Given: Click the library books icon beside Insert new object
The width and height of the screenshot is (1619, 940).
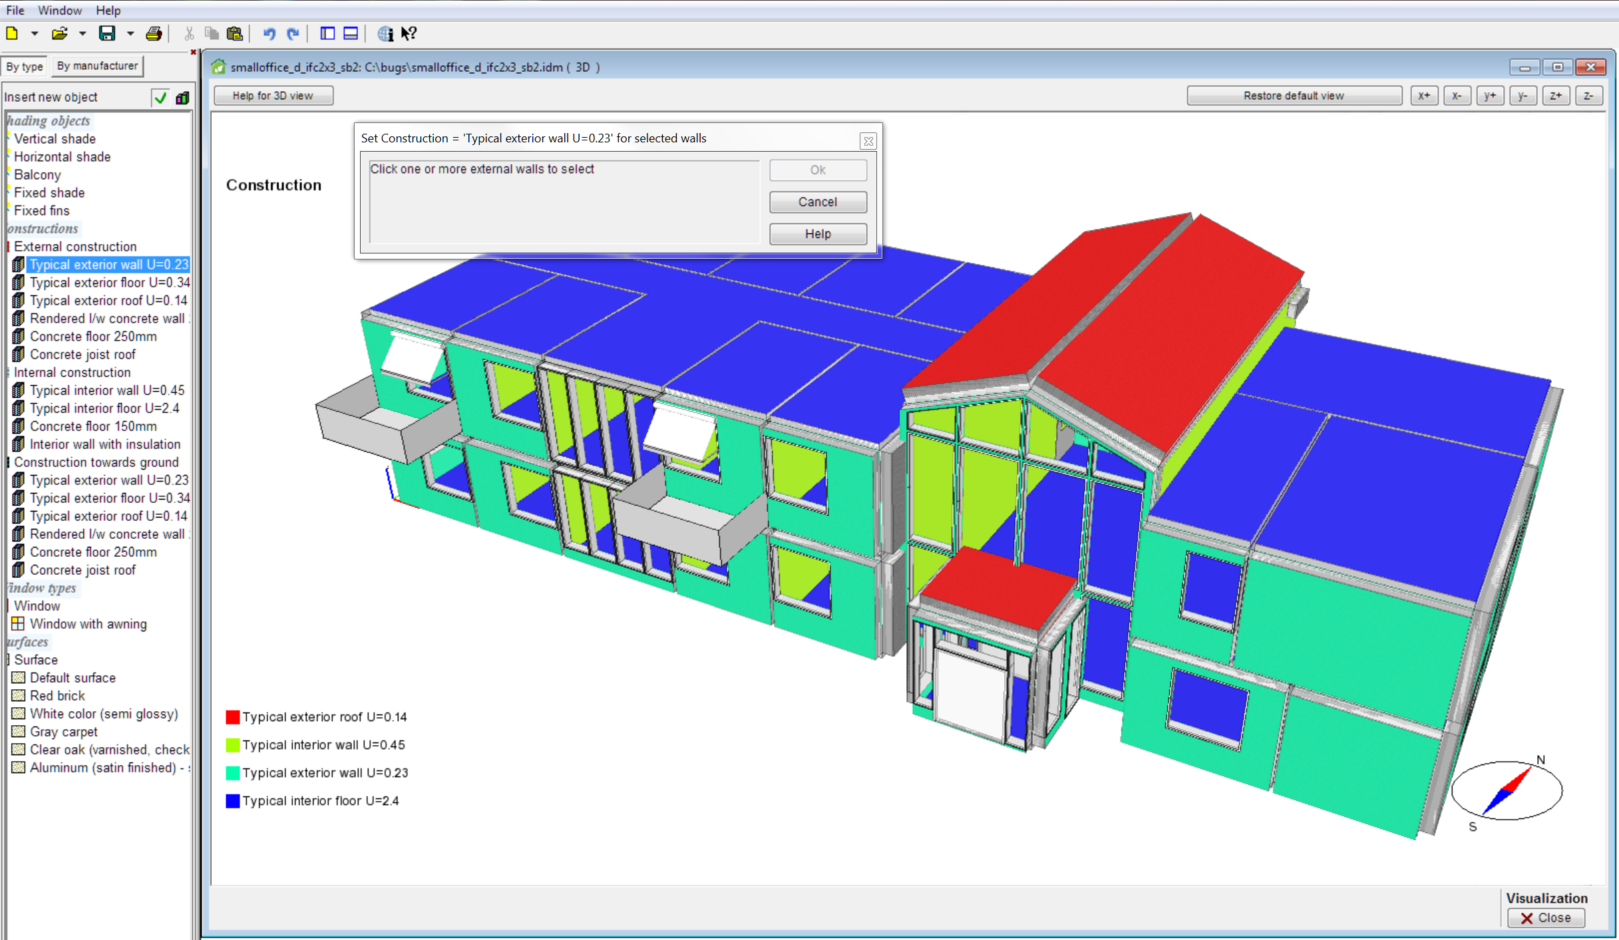Looking at the screenshot, I should click(182, 98).
